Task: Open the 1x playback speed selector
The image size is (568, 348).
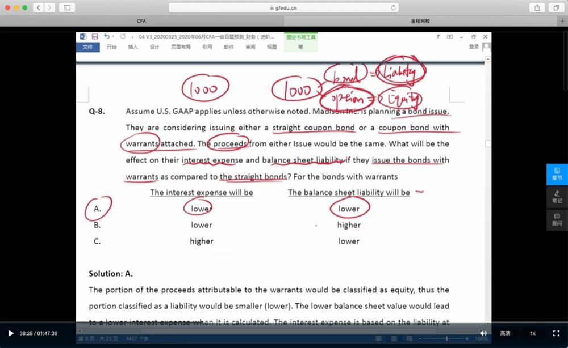Action: pyautogui.click(x=533, y=333)
